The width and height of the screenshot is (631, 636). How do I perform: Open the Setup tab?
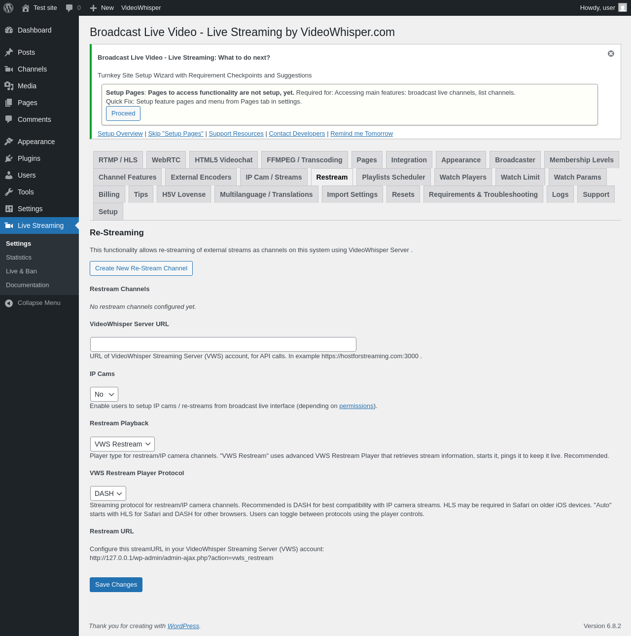tap(108, 212)
